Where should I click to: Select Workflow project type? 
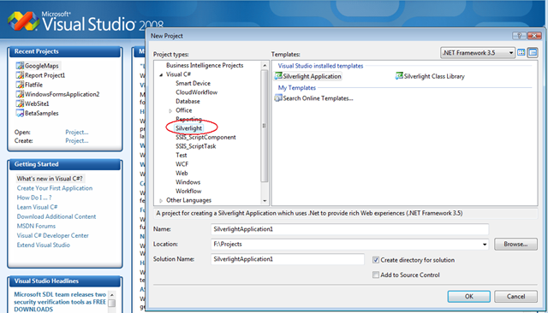tap(188, 192)
